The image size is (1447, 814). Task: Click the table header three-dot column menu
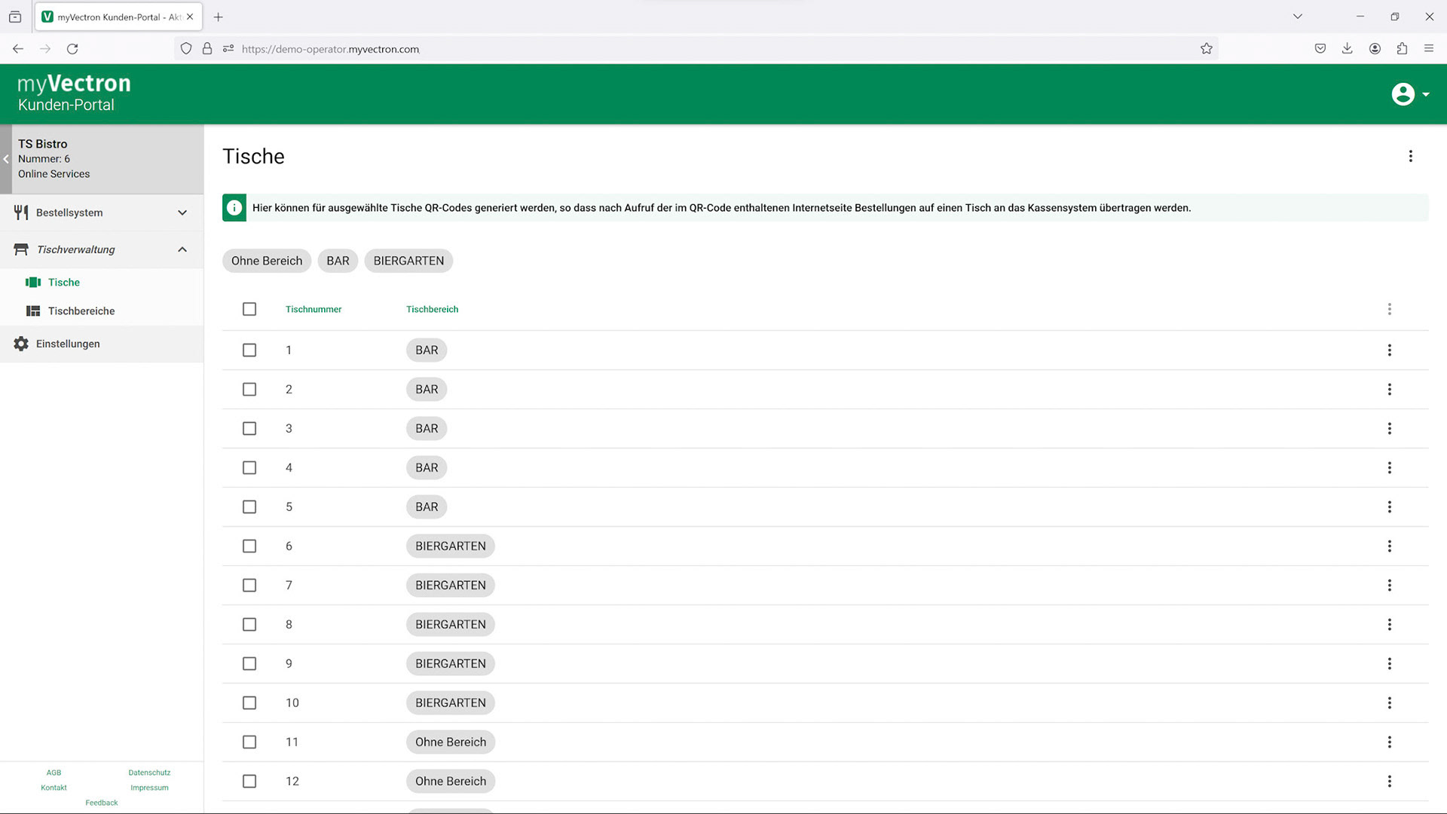tap(1389, 310)
